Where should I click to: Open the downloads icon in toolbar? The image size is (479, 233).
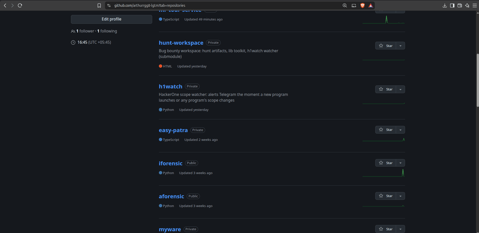tap(445, 5)
